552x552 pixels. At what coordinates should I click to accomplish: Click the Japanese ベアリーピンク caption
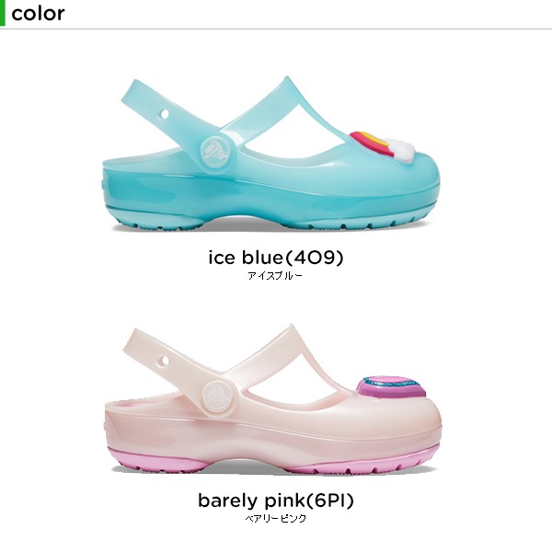coord(276,518)
